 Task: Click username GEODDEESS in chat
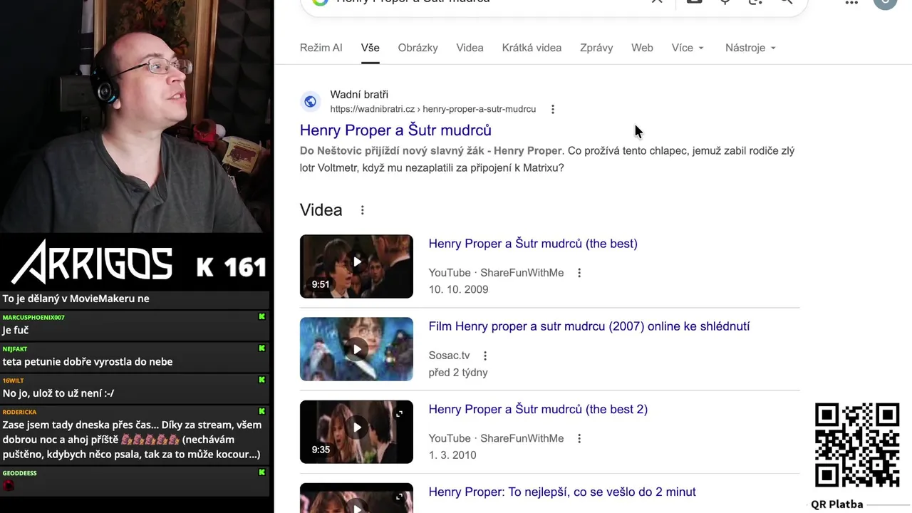coord(19,473)
